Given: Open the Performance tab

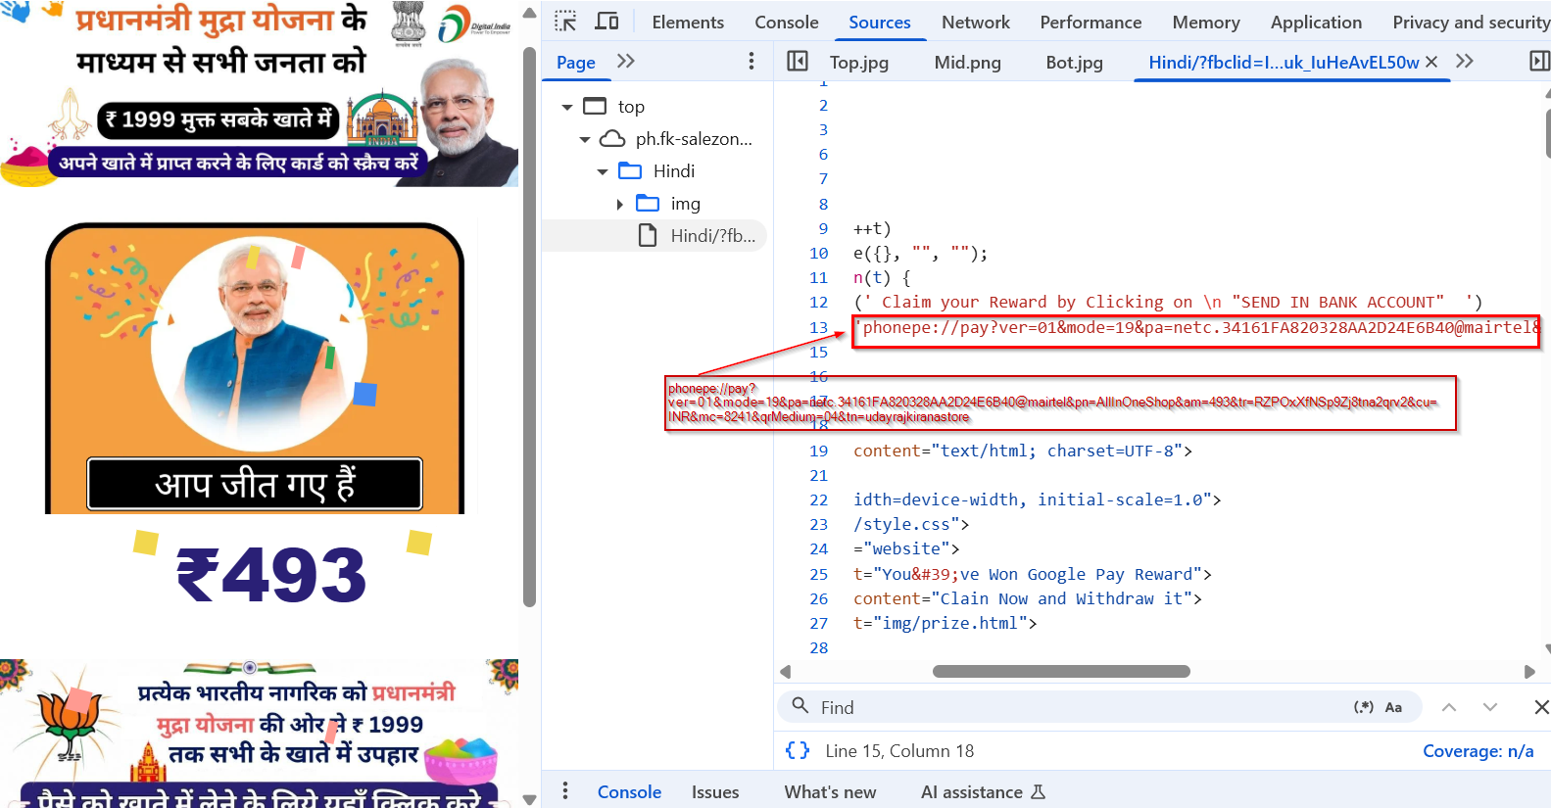Looking at the screenshot, I should [x=1091, y=22].
